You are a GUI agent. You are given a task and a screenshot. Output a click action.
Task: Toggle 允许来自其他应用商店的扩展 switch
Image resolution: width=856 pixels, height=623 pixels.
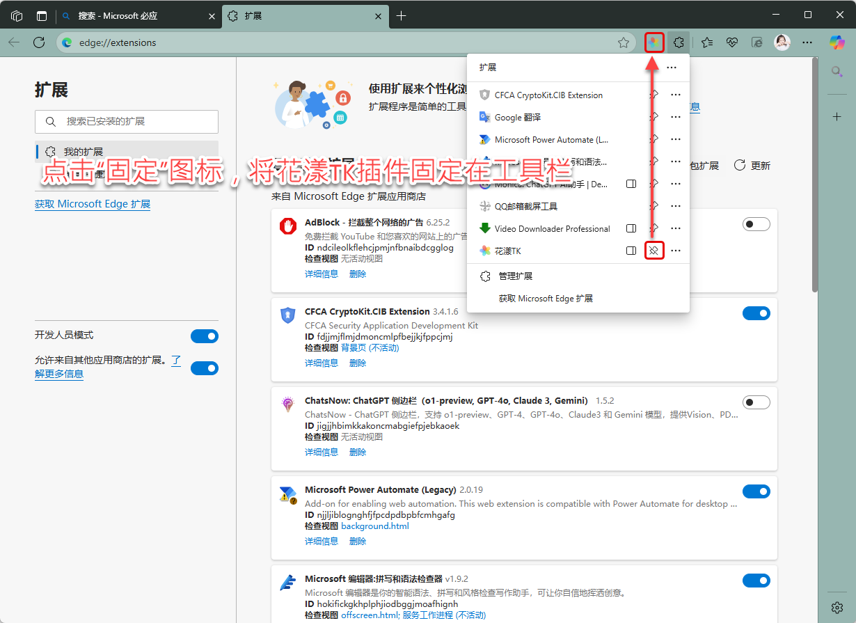(x=205, y=368)
